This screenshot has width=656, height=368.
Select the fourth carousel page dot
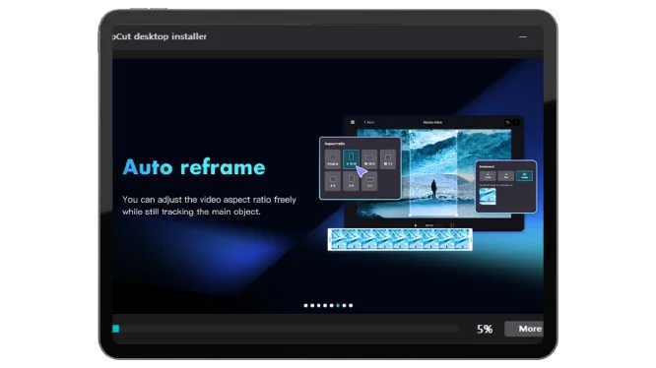(325, 305)
